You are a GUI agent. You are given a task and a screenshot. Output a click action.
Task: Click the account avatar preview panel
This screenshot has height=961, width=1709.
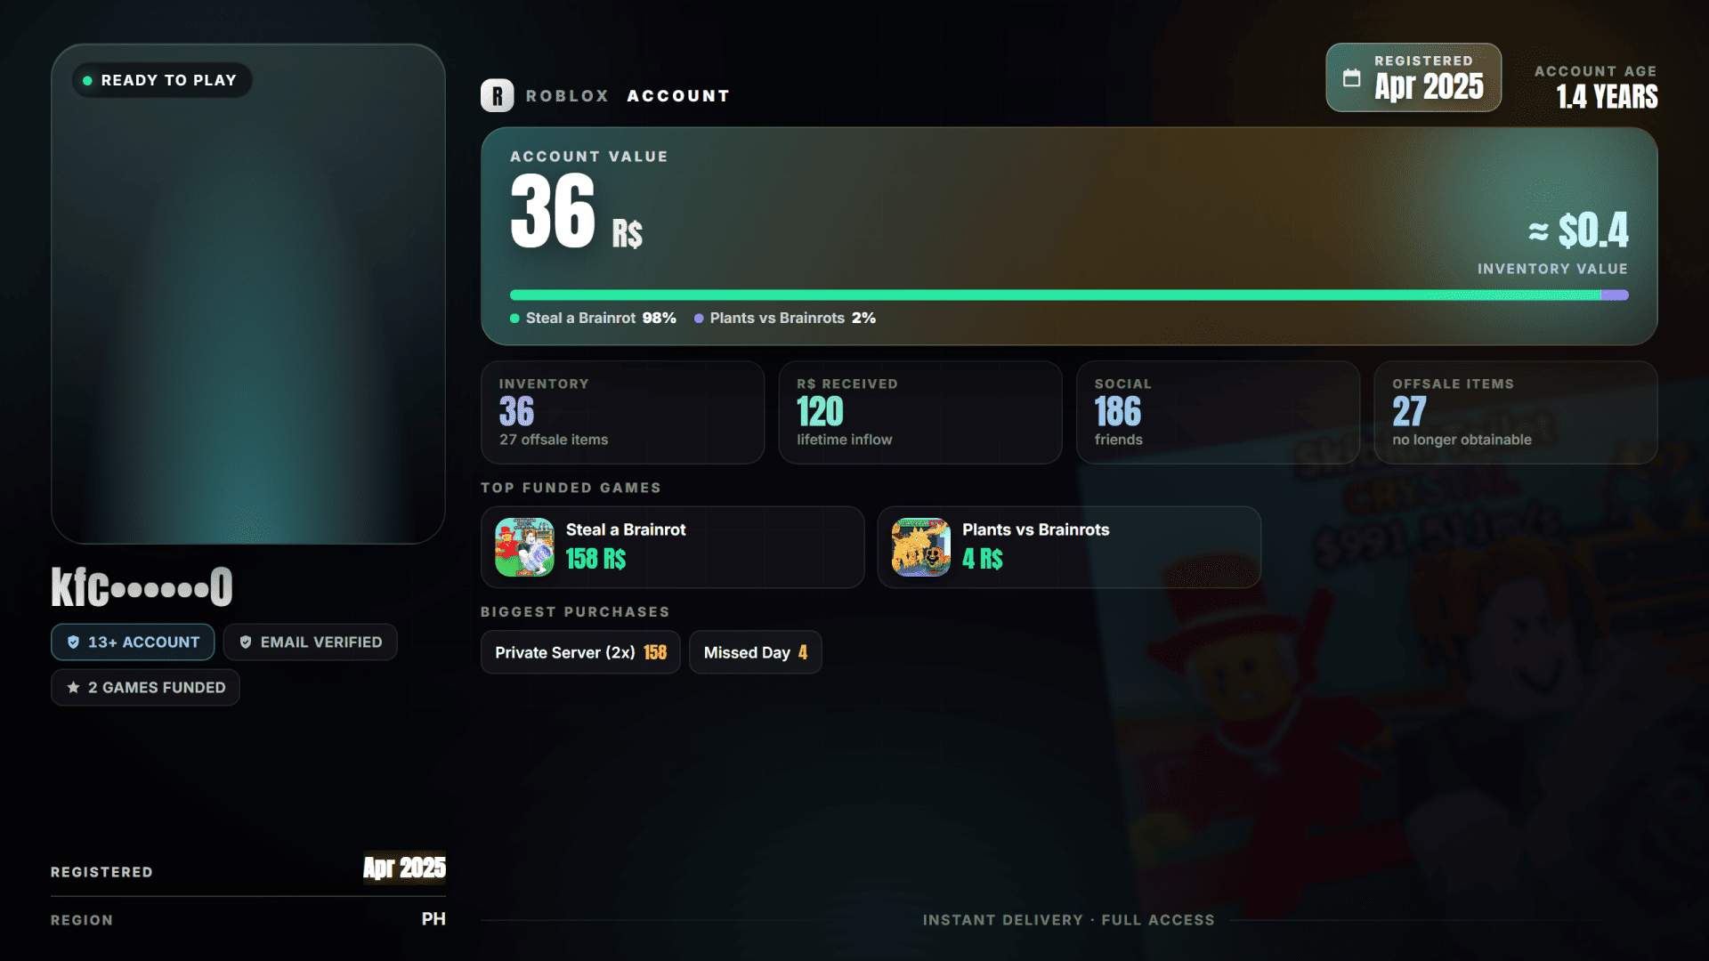[248, 294]
